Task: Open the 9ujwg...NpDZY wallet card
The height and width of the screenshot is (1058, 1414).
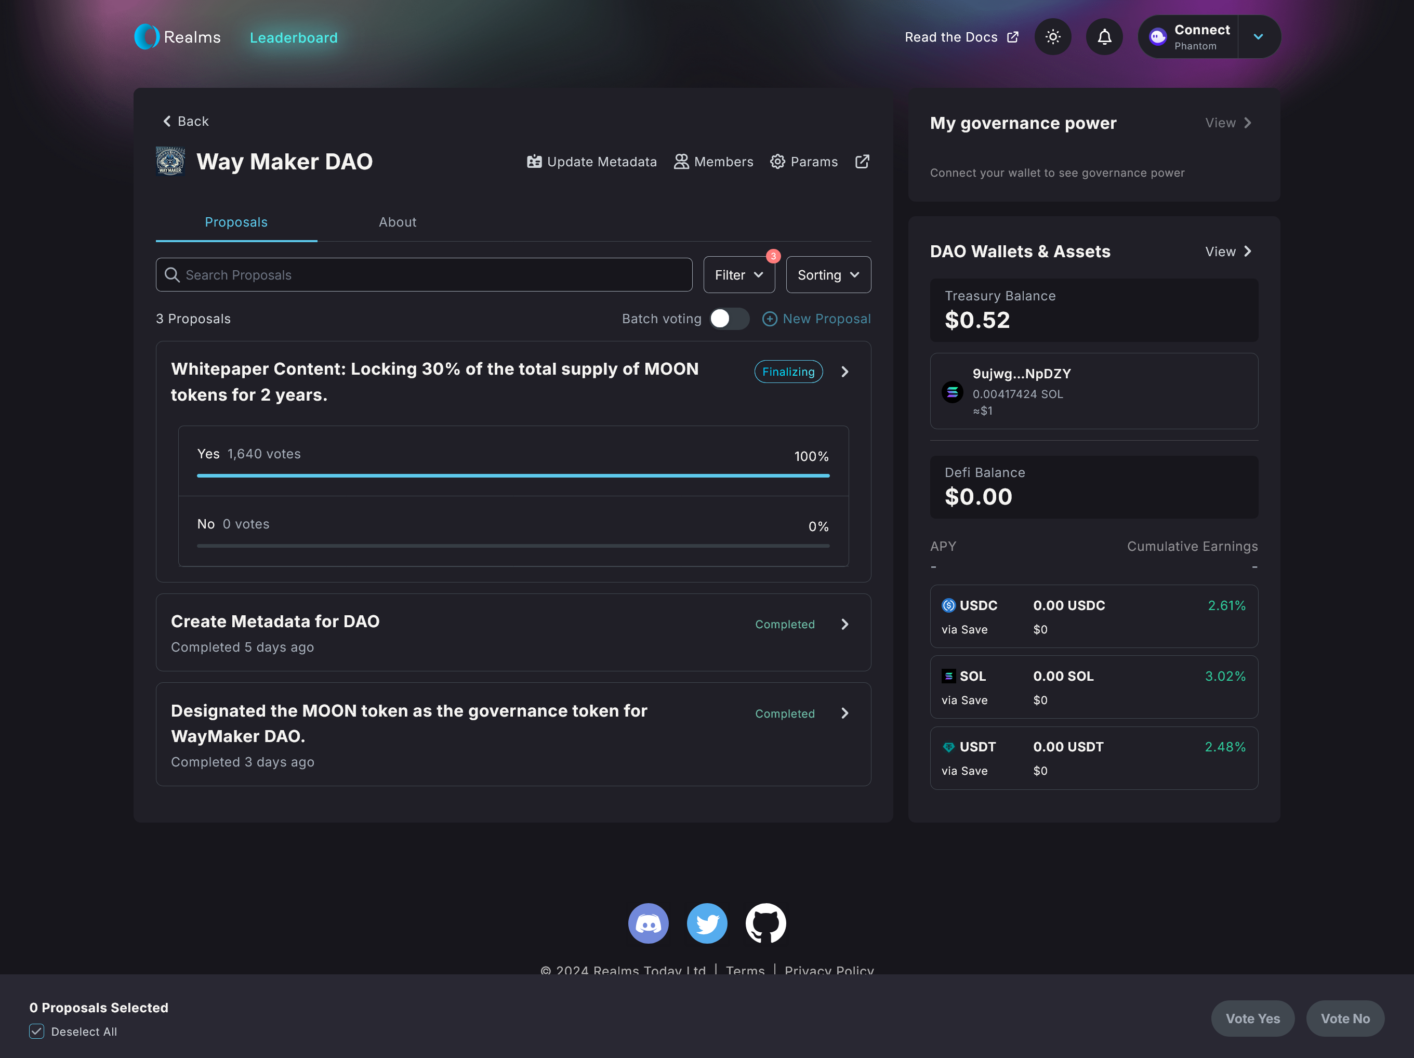Action: click(1094, 391)
